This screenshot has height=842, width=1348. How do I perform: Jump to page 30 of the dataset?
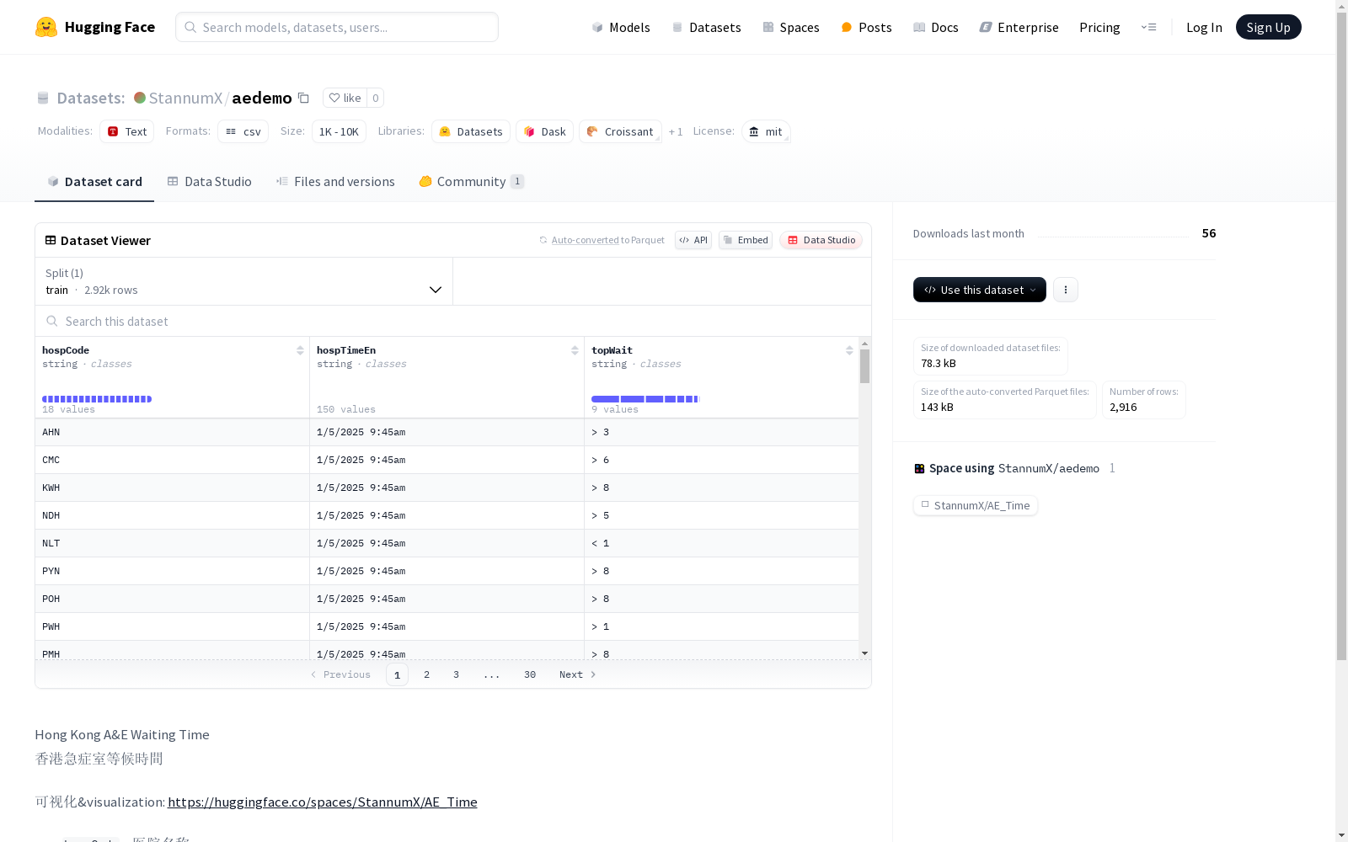(x=530, y=674)
